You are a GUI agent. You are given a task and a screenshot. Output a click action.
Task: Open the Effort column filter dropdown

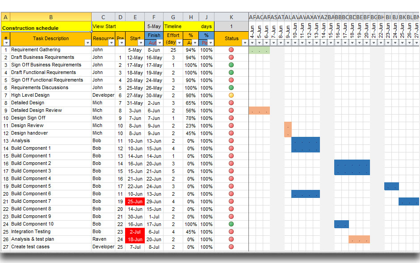click(179, 43)
